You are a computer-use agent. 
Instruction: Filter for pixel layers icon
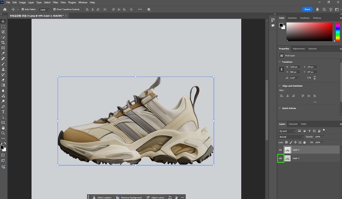(300, 131)
